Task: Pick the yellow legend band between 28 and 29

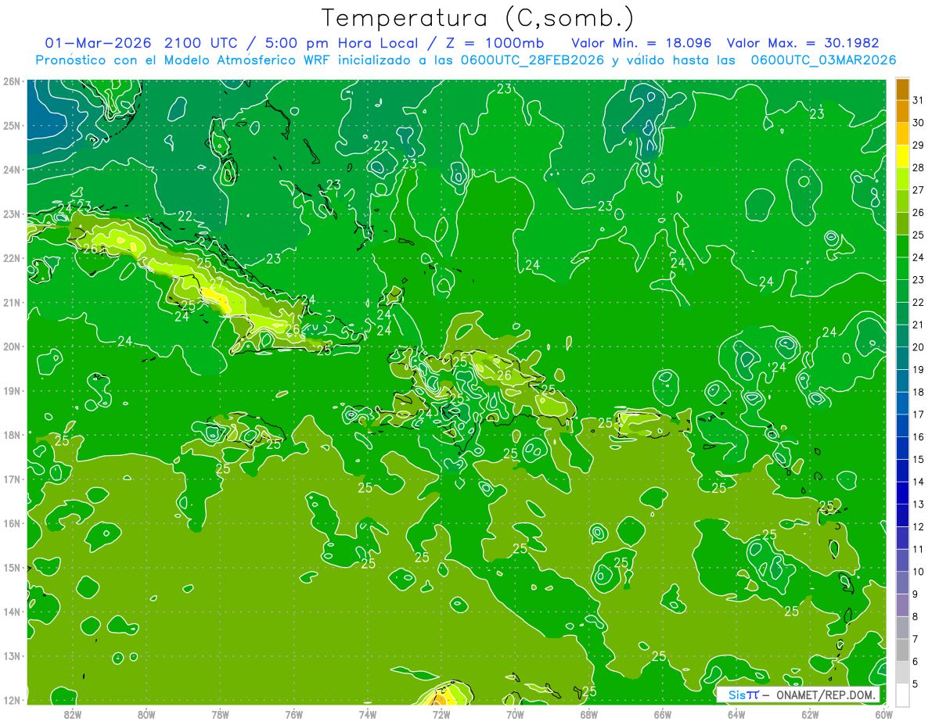Action: [902, 156]
